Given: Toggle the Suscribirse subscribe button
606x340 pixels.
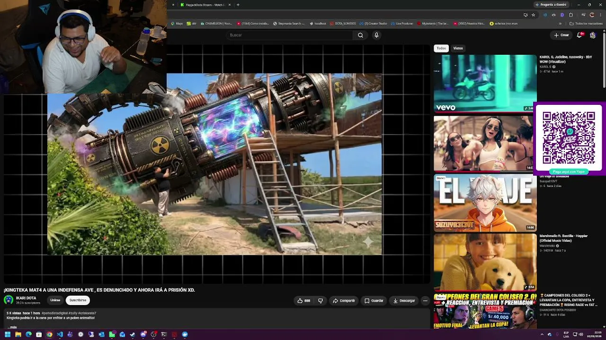Looking at the screenshot, I should tap(78, 300).
